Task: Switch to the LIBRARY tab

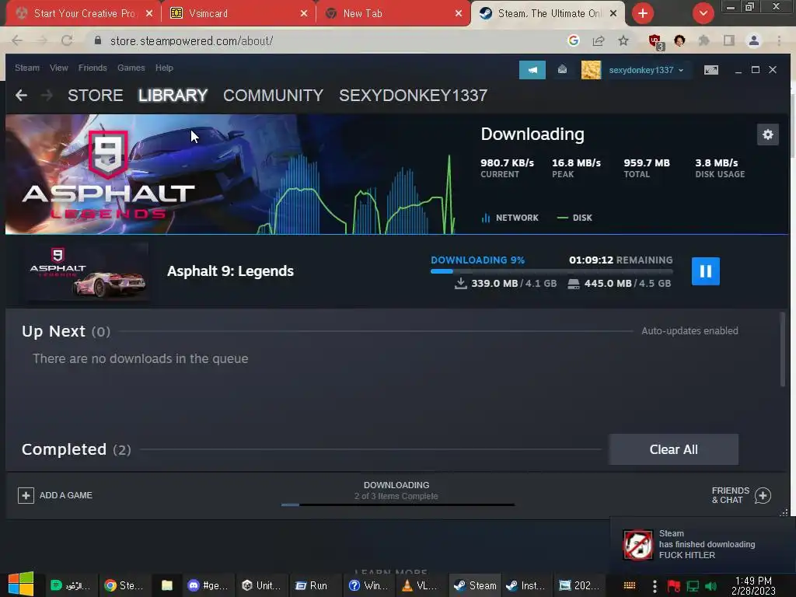Action: pyautogui.click(x=173, y=96)
